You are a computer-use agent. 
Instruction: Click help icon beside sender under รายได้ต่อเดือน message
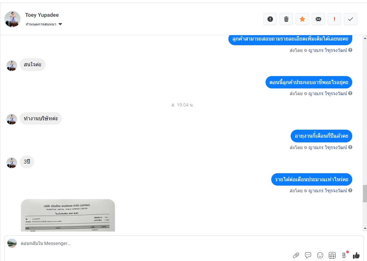click(x=350, y=191)
